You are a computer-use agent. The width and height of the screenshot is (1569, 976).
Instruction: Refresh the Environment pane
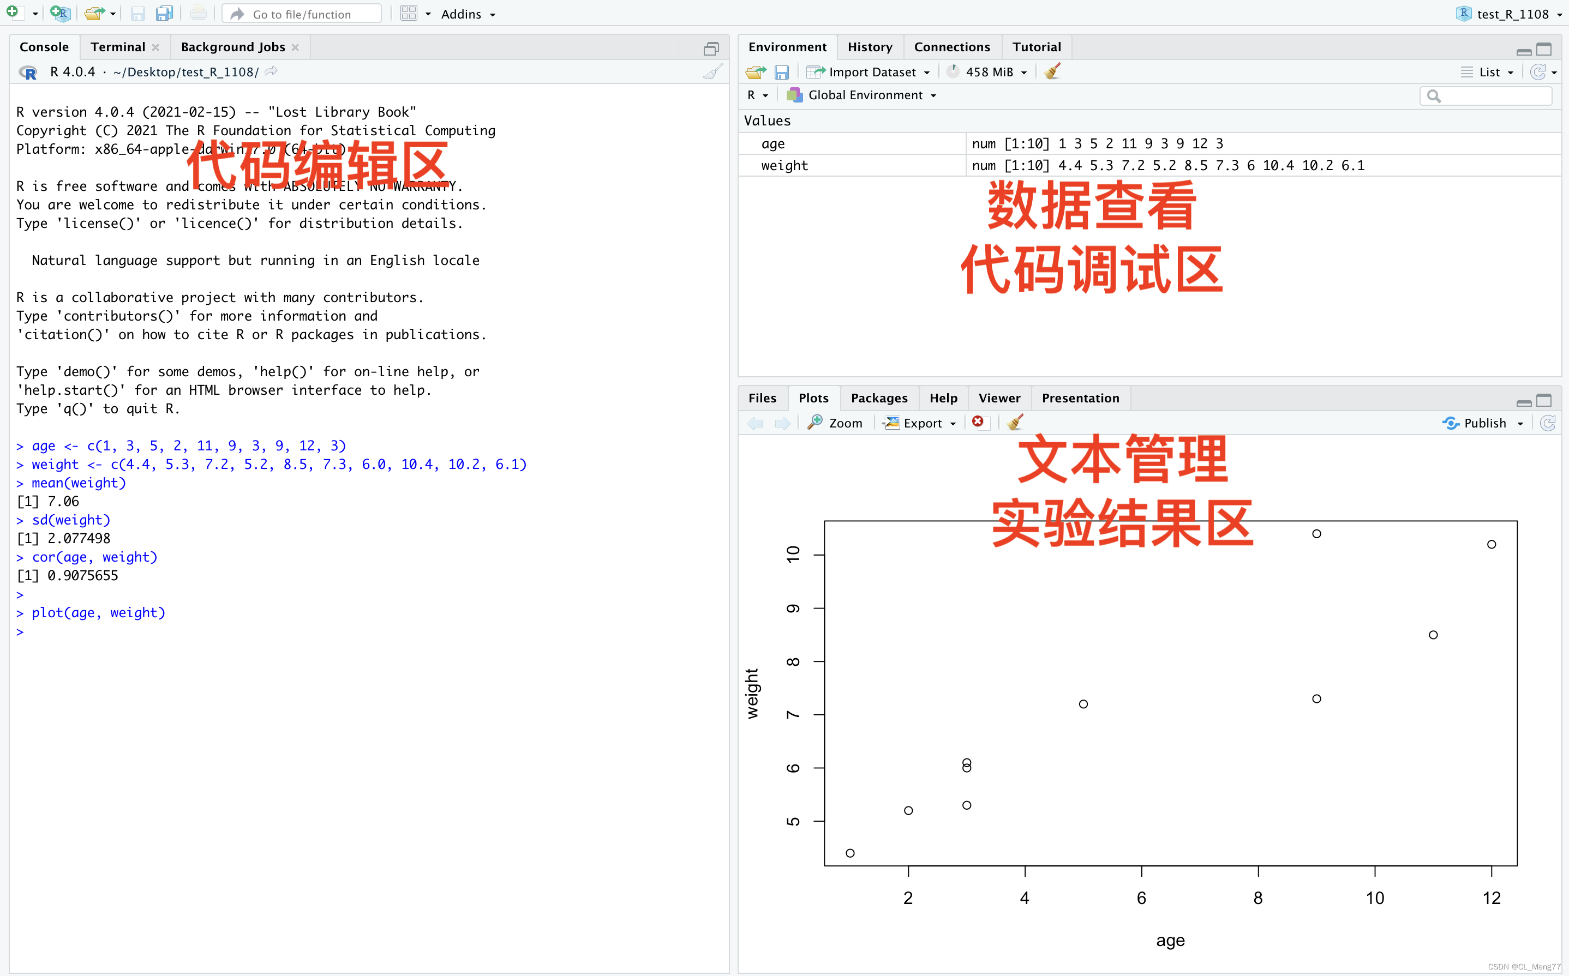(x=1538, y=71)
